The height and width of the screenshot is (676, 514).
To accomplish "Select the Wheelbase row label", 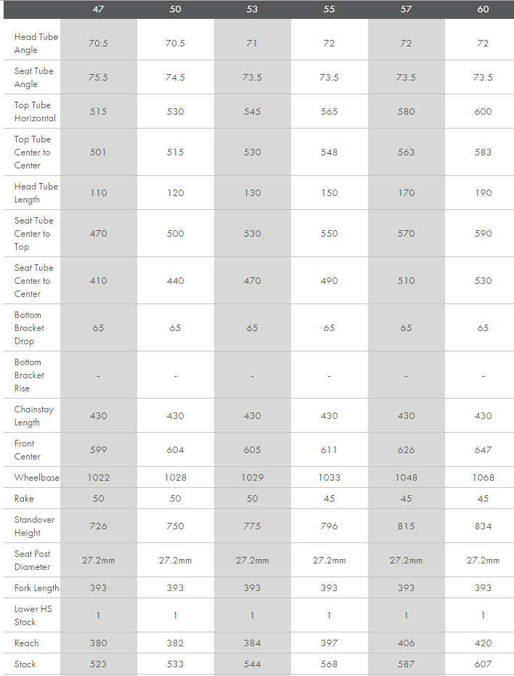I will coord(36,478).
